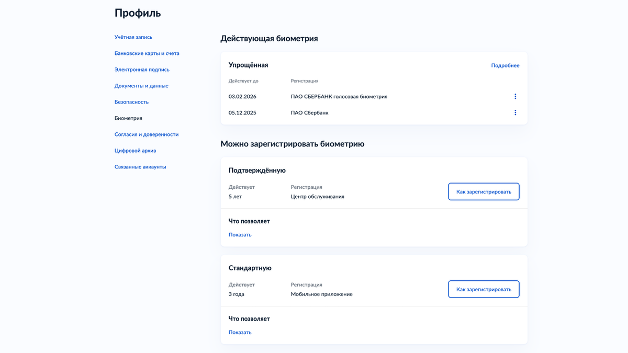Open Электронная подпись in sidebar
Image resolution: width=628 pixels, height=353 pixels.
point(142,70)
